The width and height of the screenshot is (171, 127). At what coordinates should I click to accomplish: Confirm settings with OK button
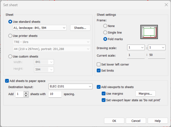(x=114, y=121)
